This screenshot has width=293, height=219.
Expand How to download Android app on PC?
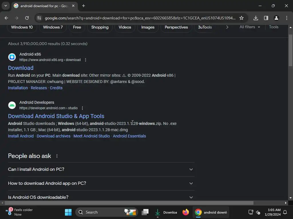click(101, 183)
